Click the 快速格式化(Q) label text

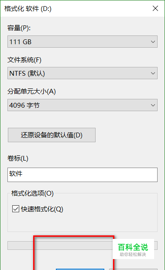42,209
